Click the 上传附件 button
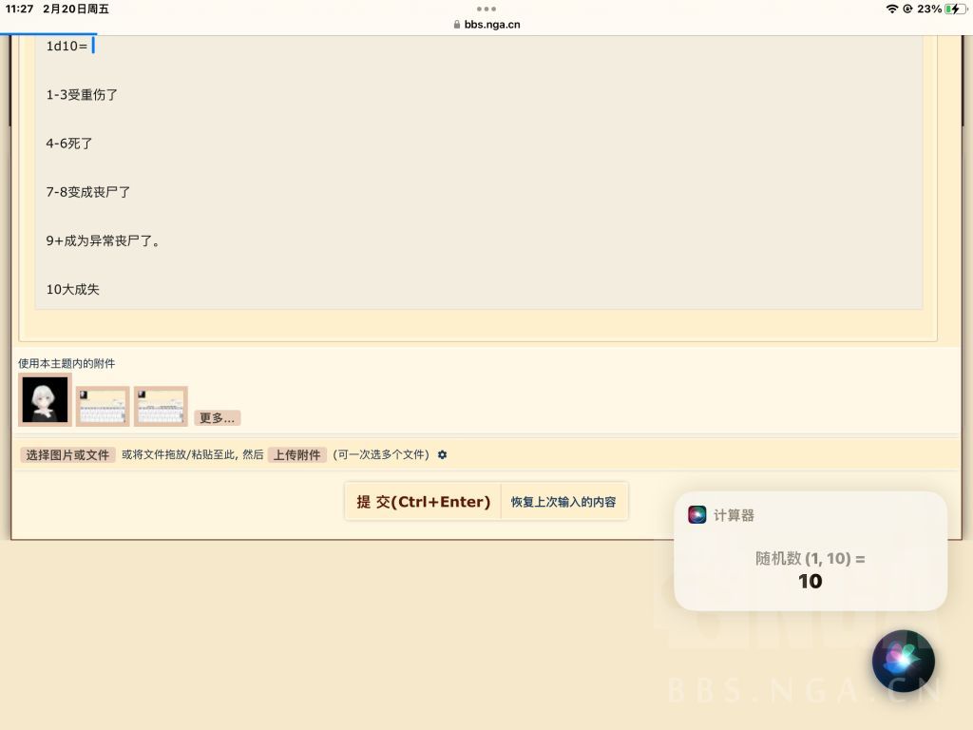The height and width of the screenshot is (730, 973). (x=297, y=455)
